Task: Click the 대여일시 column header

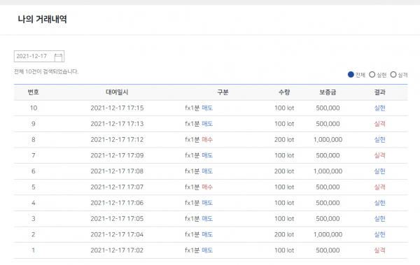Action: click(117, 92)
